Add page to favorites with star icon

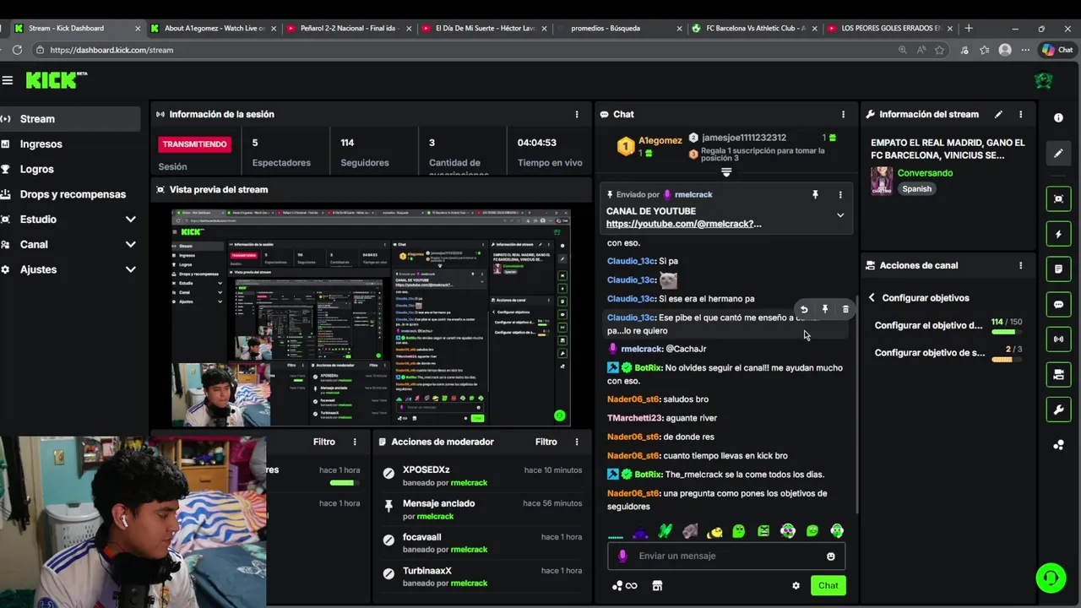[x=939, y=50]
